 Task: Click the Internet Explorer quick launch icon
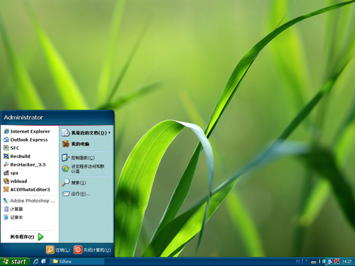[36, 261]
